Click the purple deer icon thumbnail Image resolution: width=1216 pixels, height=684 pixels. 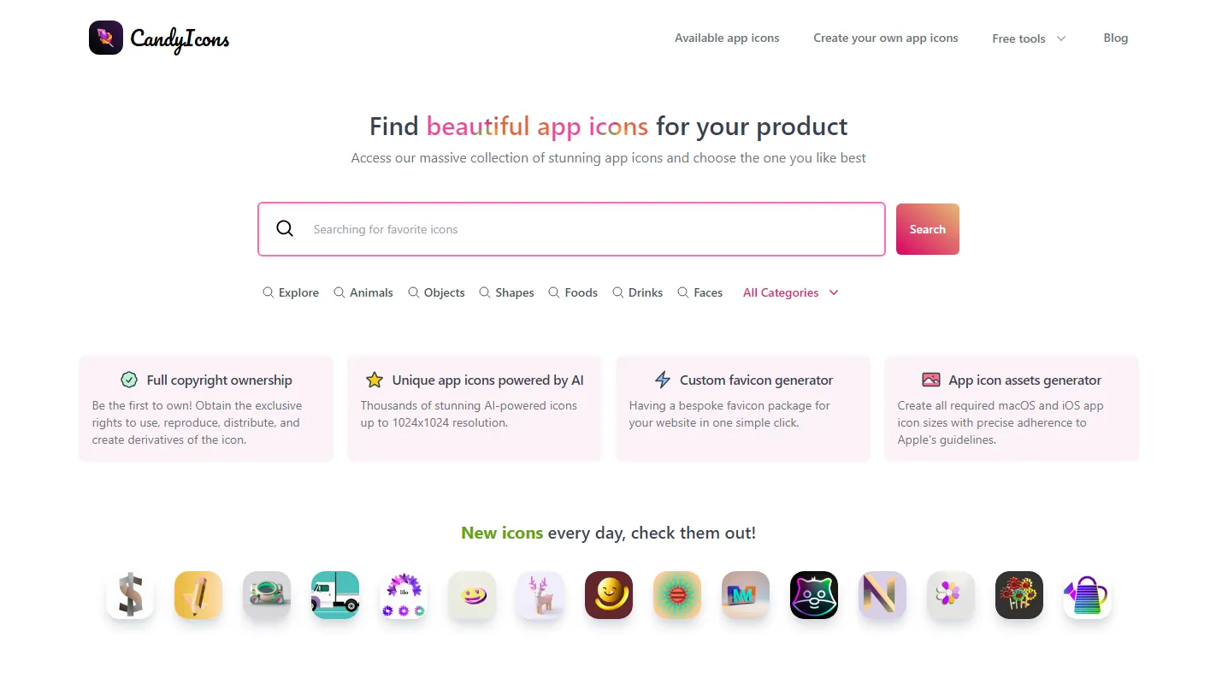tap(540, 595)
